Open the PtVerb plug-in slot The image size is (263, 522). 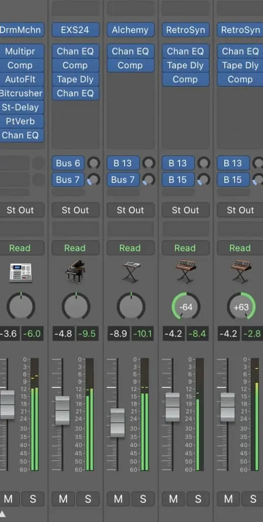click(x=21, y=121)
